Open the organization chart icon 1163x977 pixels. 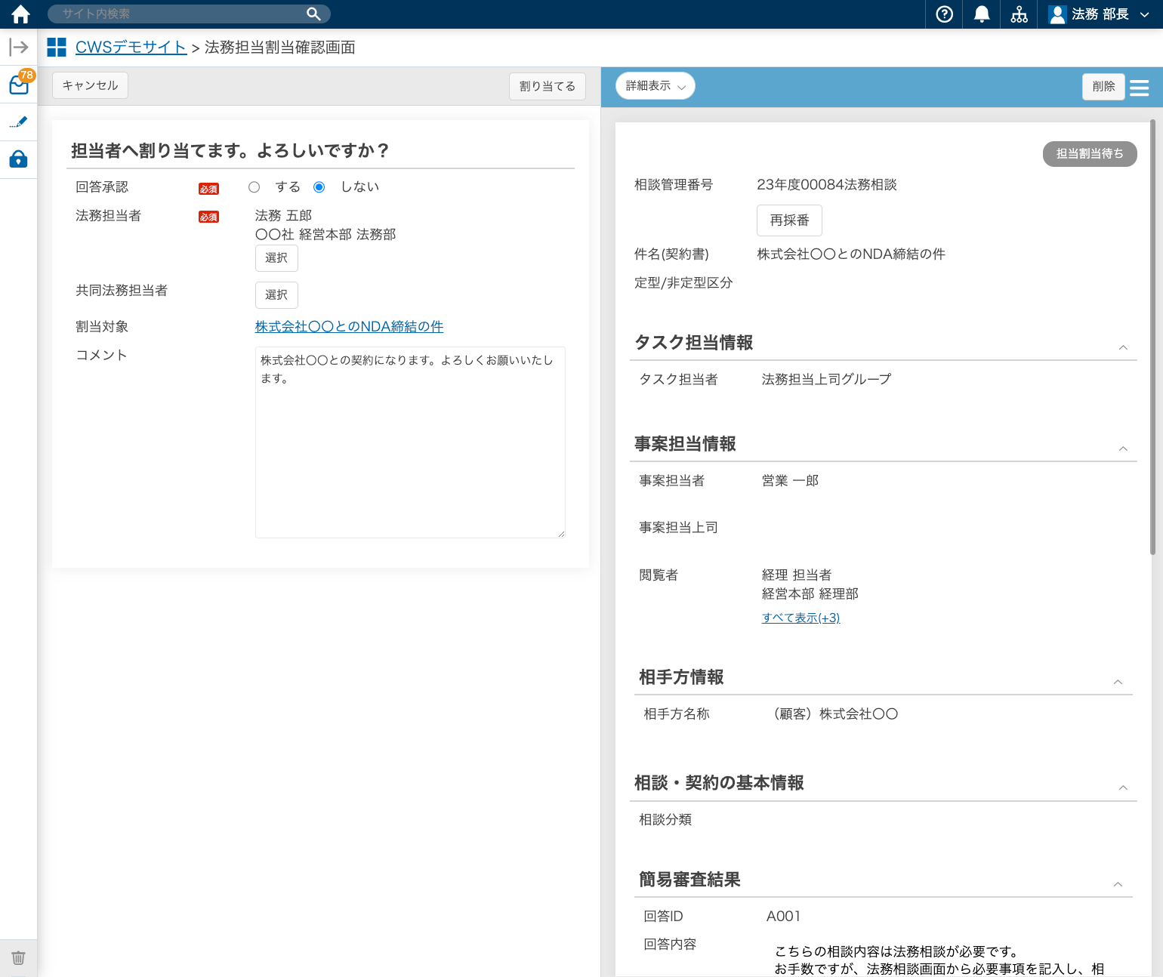[x=1019, y=14]
